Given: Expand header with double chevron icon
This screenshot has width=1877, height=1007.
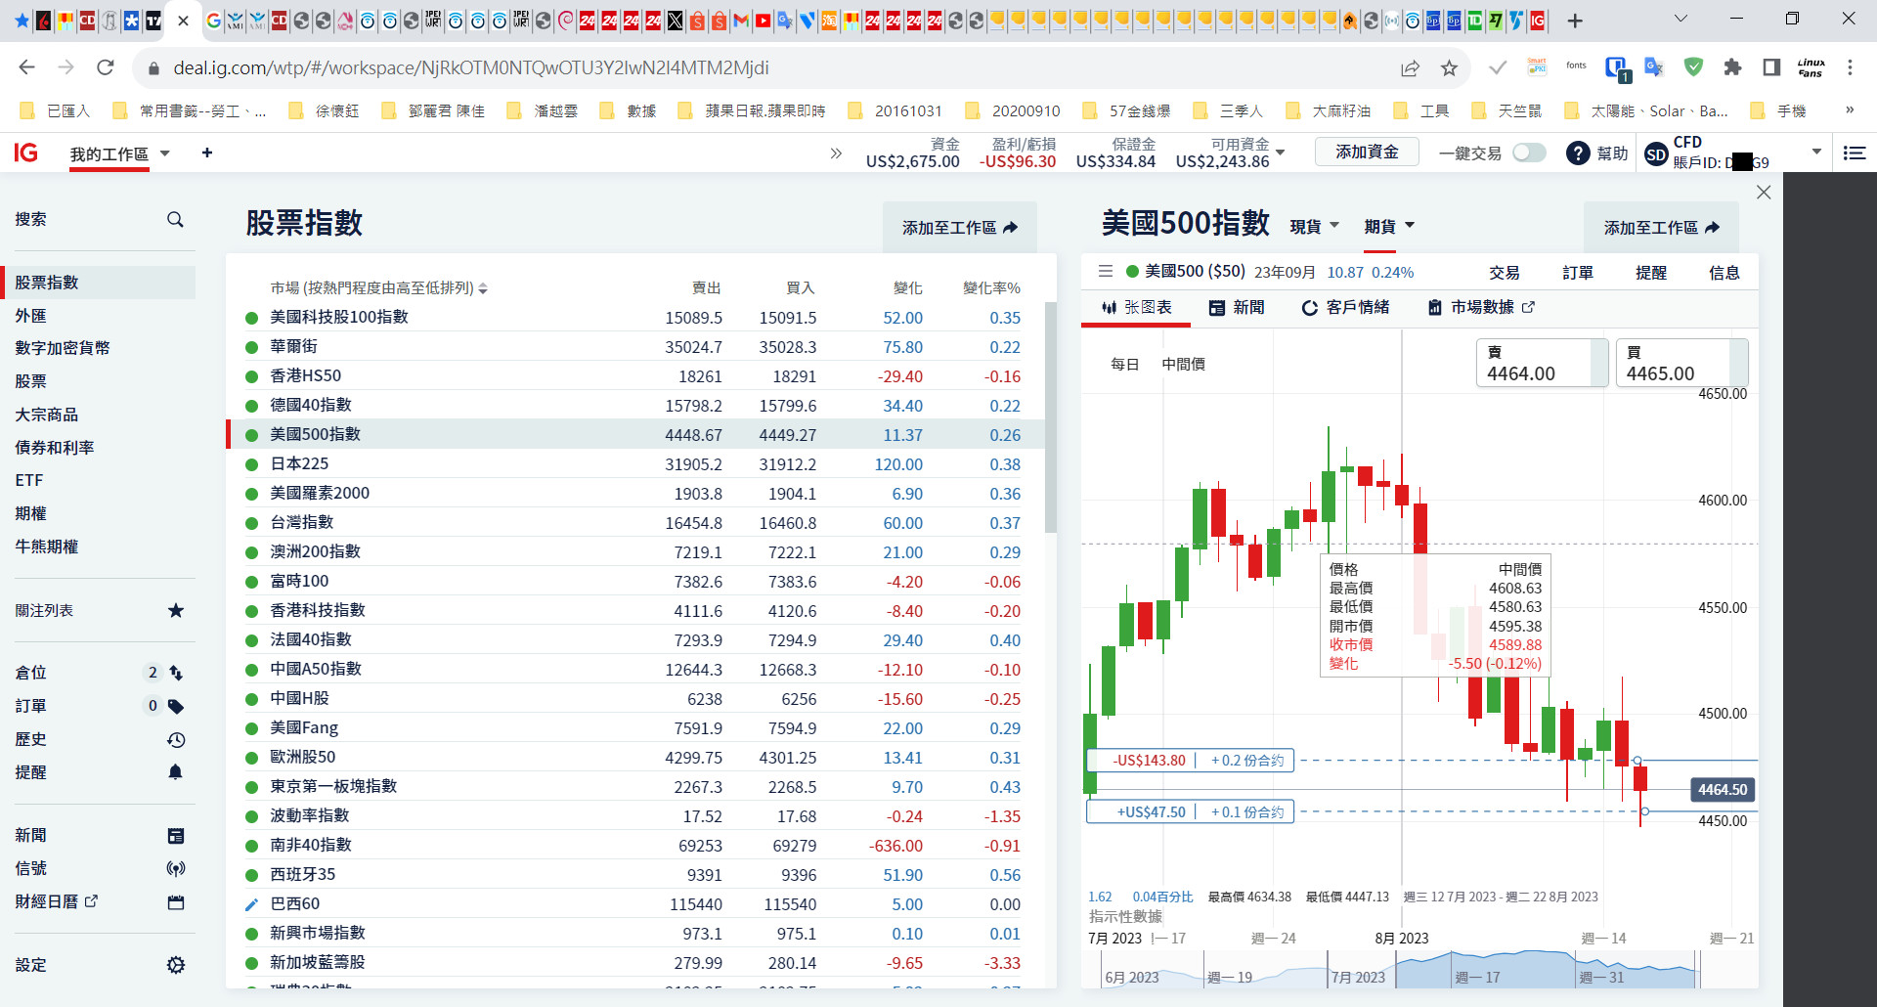Looking at the screenshot, I should click(836, 153).
